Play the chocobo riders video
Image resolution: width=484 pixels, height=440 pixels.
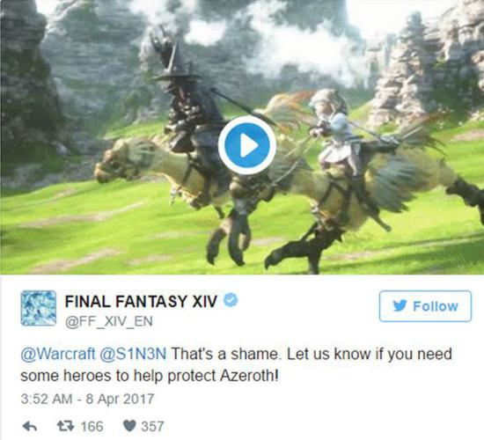coord(247,145)
